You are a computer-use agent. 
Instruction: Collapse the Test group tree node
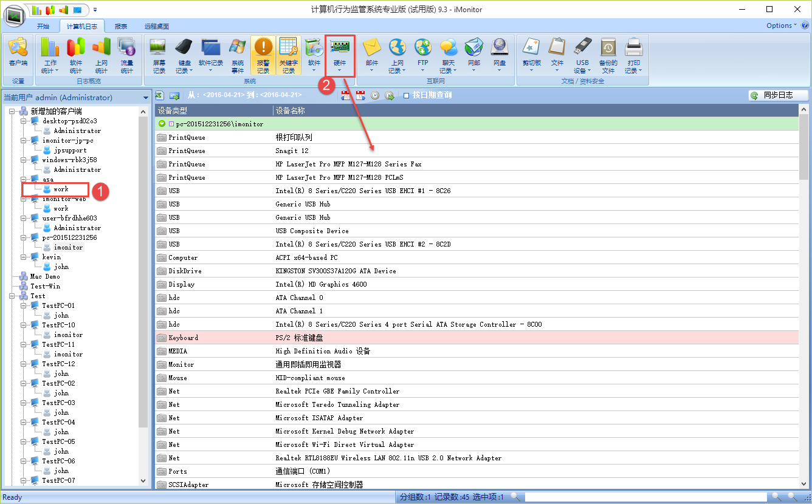(13, 296)
